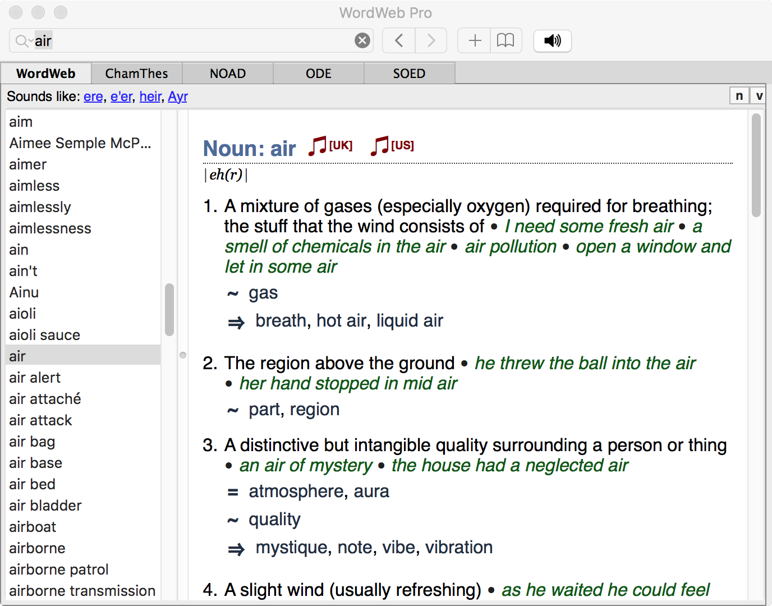Switch to the ODE tab
Screen dimensions: 772x606
[x=318, y=73]
